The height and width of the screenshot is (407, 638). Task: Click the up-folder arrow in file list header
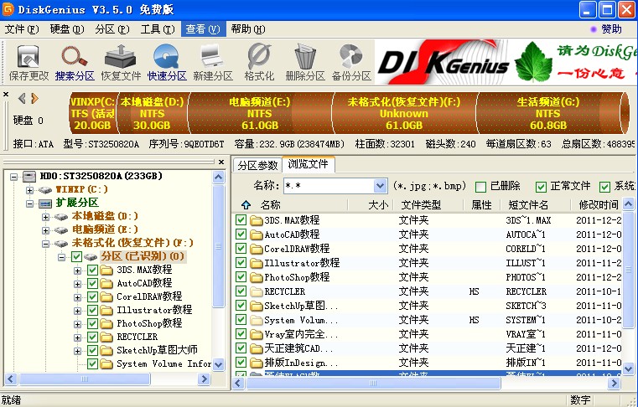246,204
